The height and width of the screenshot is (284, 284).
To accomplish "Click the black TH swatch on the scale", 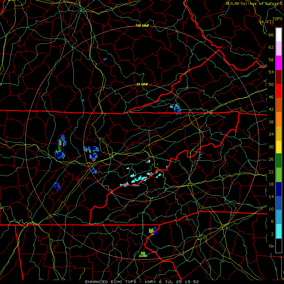I will pyautogui.click(x=279, y=246).
